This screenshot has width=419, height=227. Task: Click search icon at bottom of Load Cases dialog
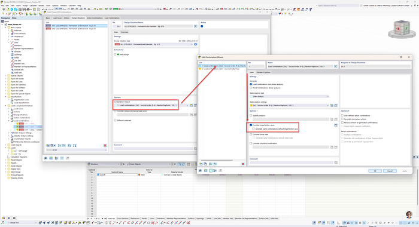click(x=45, y=158)
